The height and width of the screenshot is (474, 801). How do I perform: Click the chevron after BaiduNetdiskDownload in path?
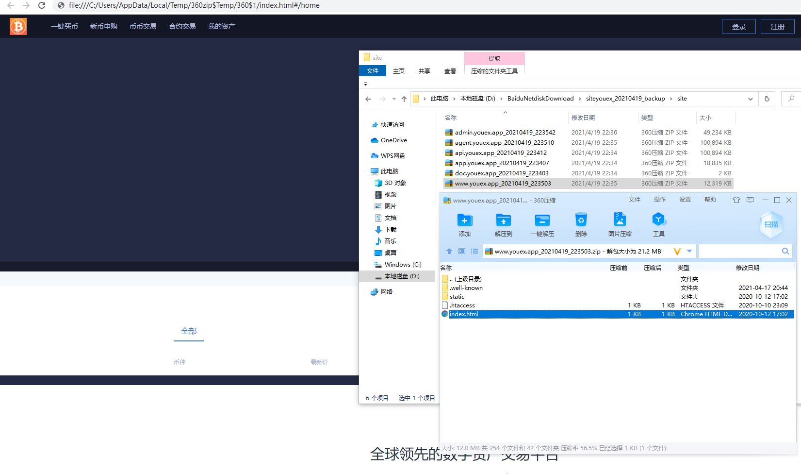[x=579, y=99]
